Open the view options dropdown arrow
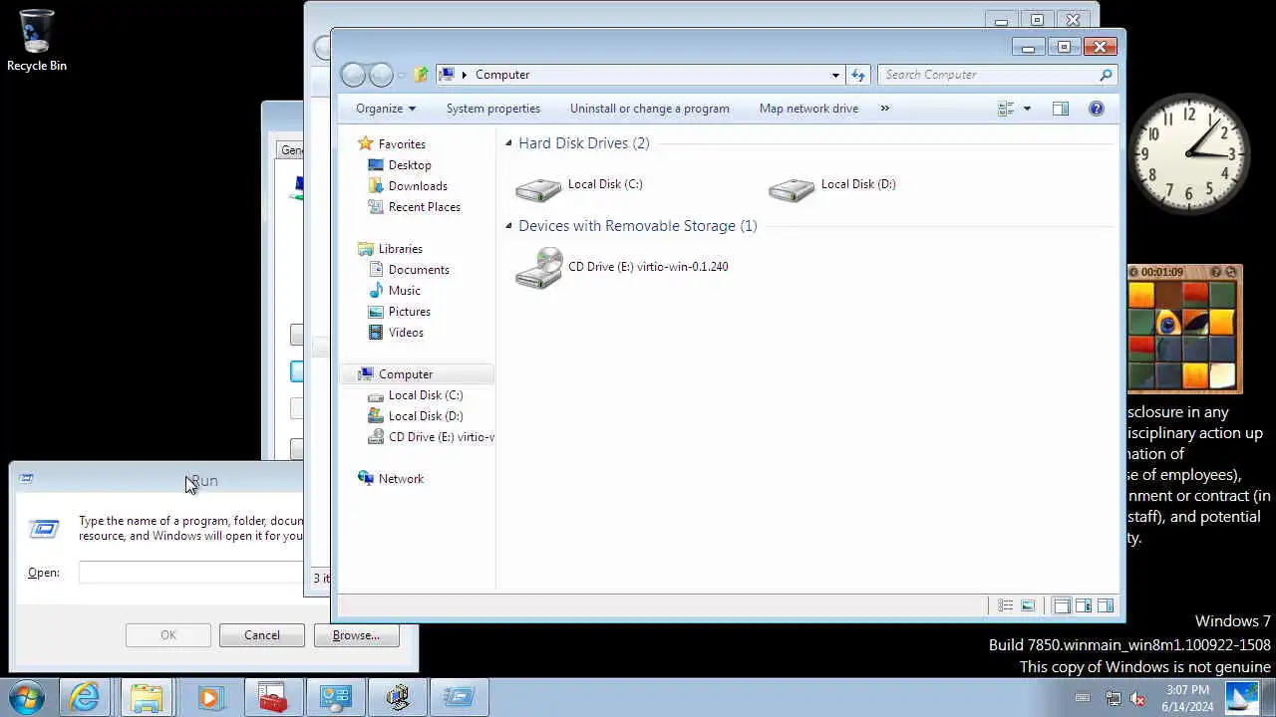 (1027, 109)
